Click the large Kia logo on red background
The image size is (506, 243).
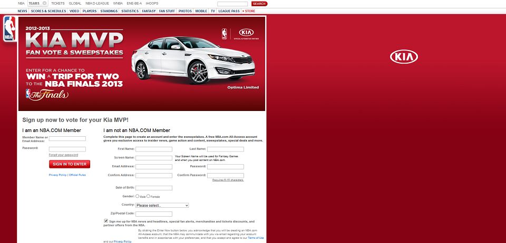click(x=404, y=57)
